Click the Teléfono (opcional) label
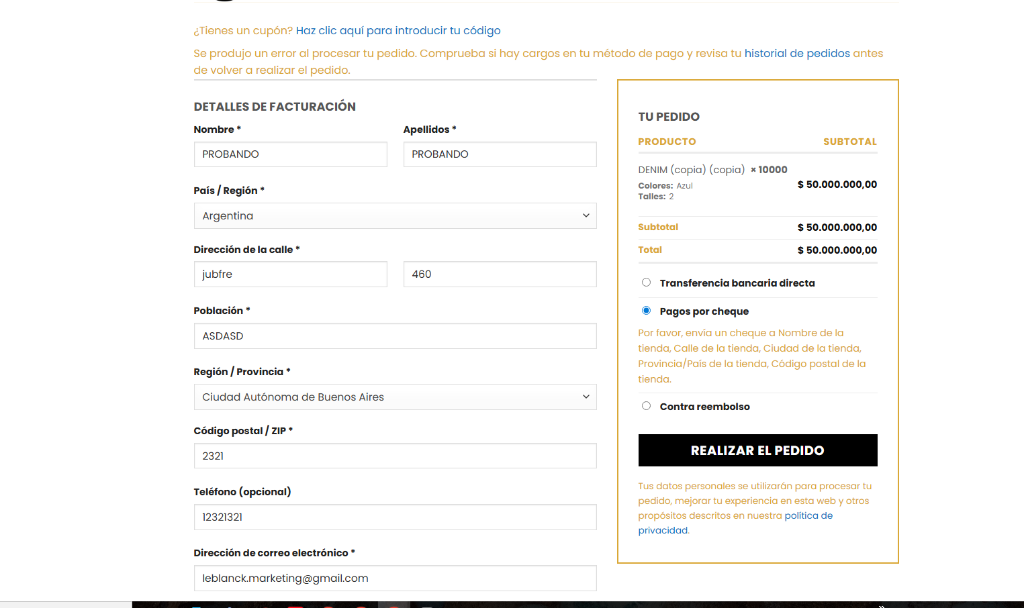The height and width of the screenshot is (608, 1024). click(x=242, y=492)
